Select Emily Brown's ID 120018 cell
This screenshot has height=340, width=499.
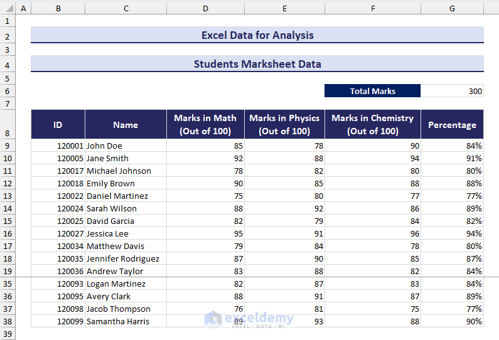click(x=58, y=183)
